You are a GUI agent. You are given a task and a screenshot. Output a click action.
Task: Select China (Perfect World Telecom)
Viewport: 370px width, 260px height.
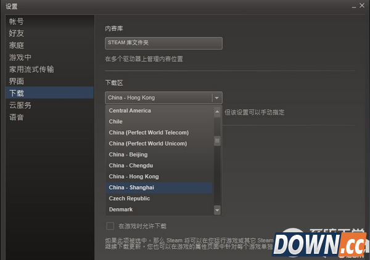point(159,132)
